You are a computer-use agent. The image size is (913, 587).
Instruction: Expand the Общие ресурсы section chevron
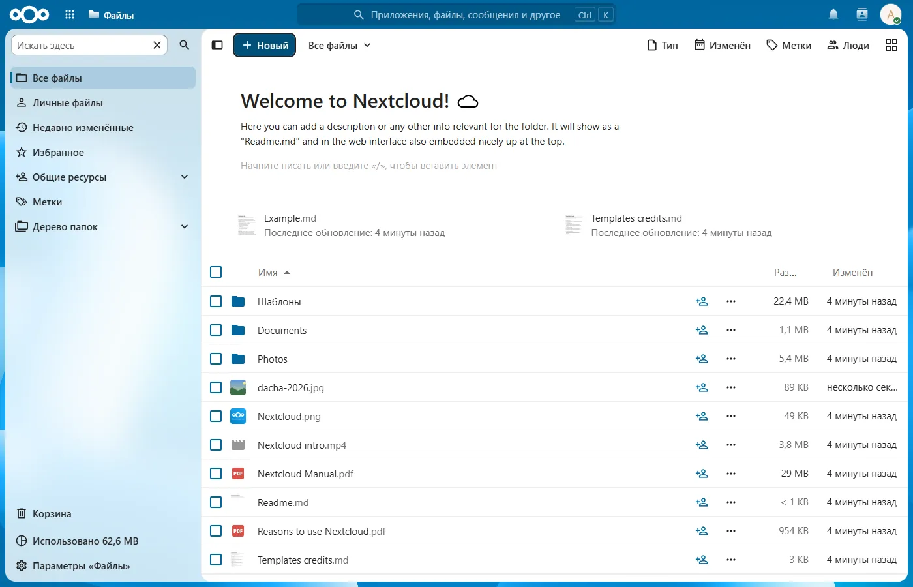[x=185, y=177]
